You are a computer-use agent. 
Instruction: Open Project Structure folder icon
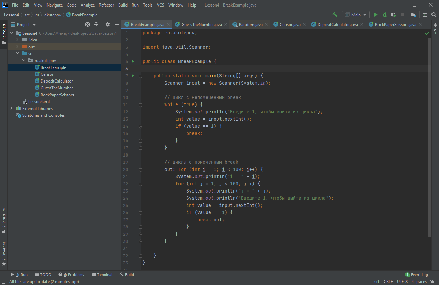[x=414, y=15]
